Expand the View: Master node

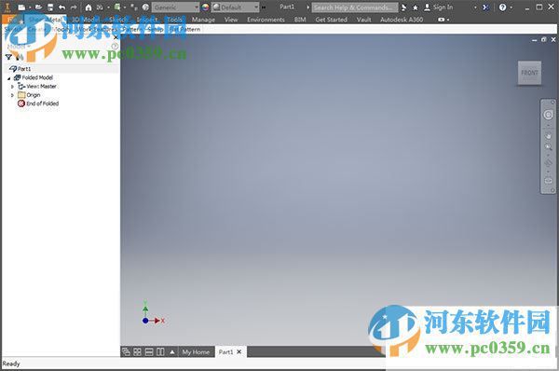[x=12, y=87]
